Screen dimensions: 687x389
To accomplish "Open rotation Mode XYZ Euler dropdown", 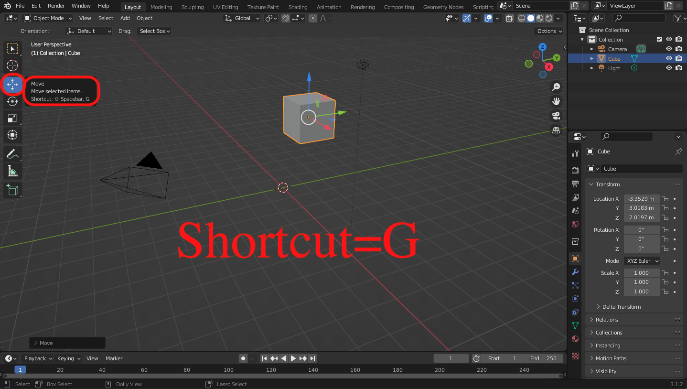I will (642, 261).
